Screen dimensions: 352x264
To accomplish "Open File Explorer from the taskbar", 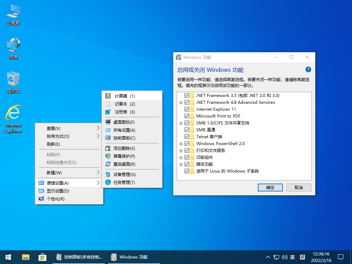I will (25, 257).
